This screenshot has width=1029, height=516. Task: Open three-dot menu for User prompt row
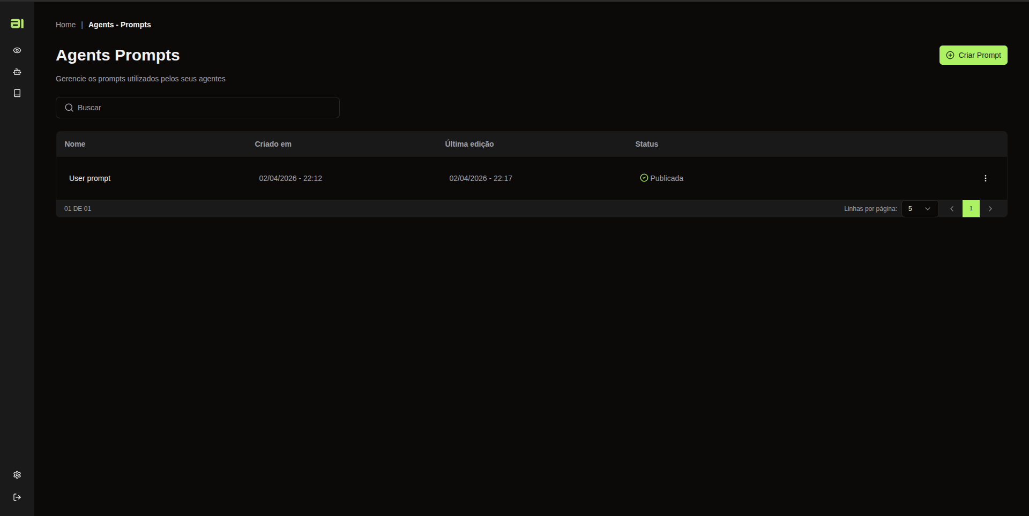(x=986, y=178)
